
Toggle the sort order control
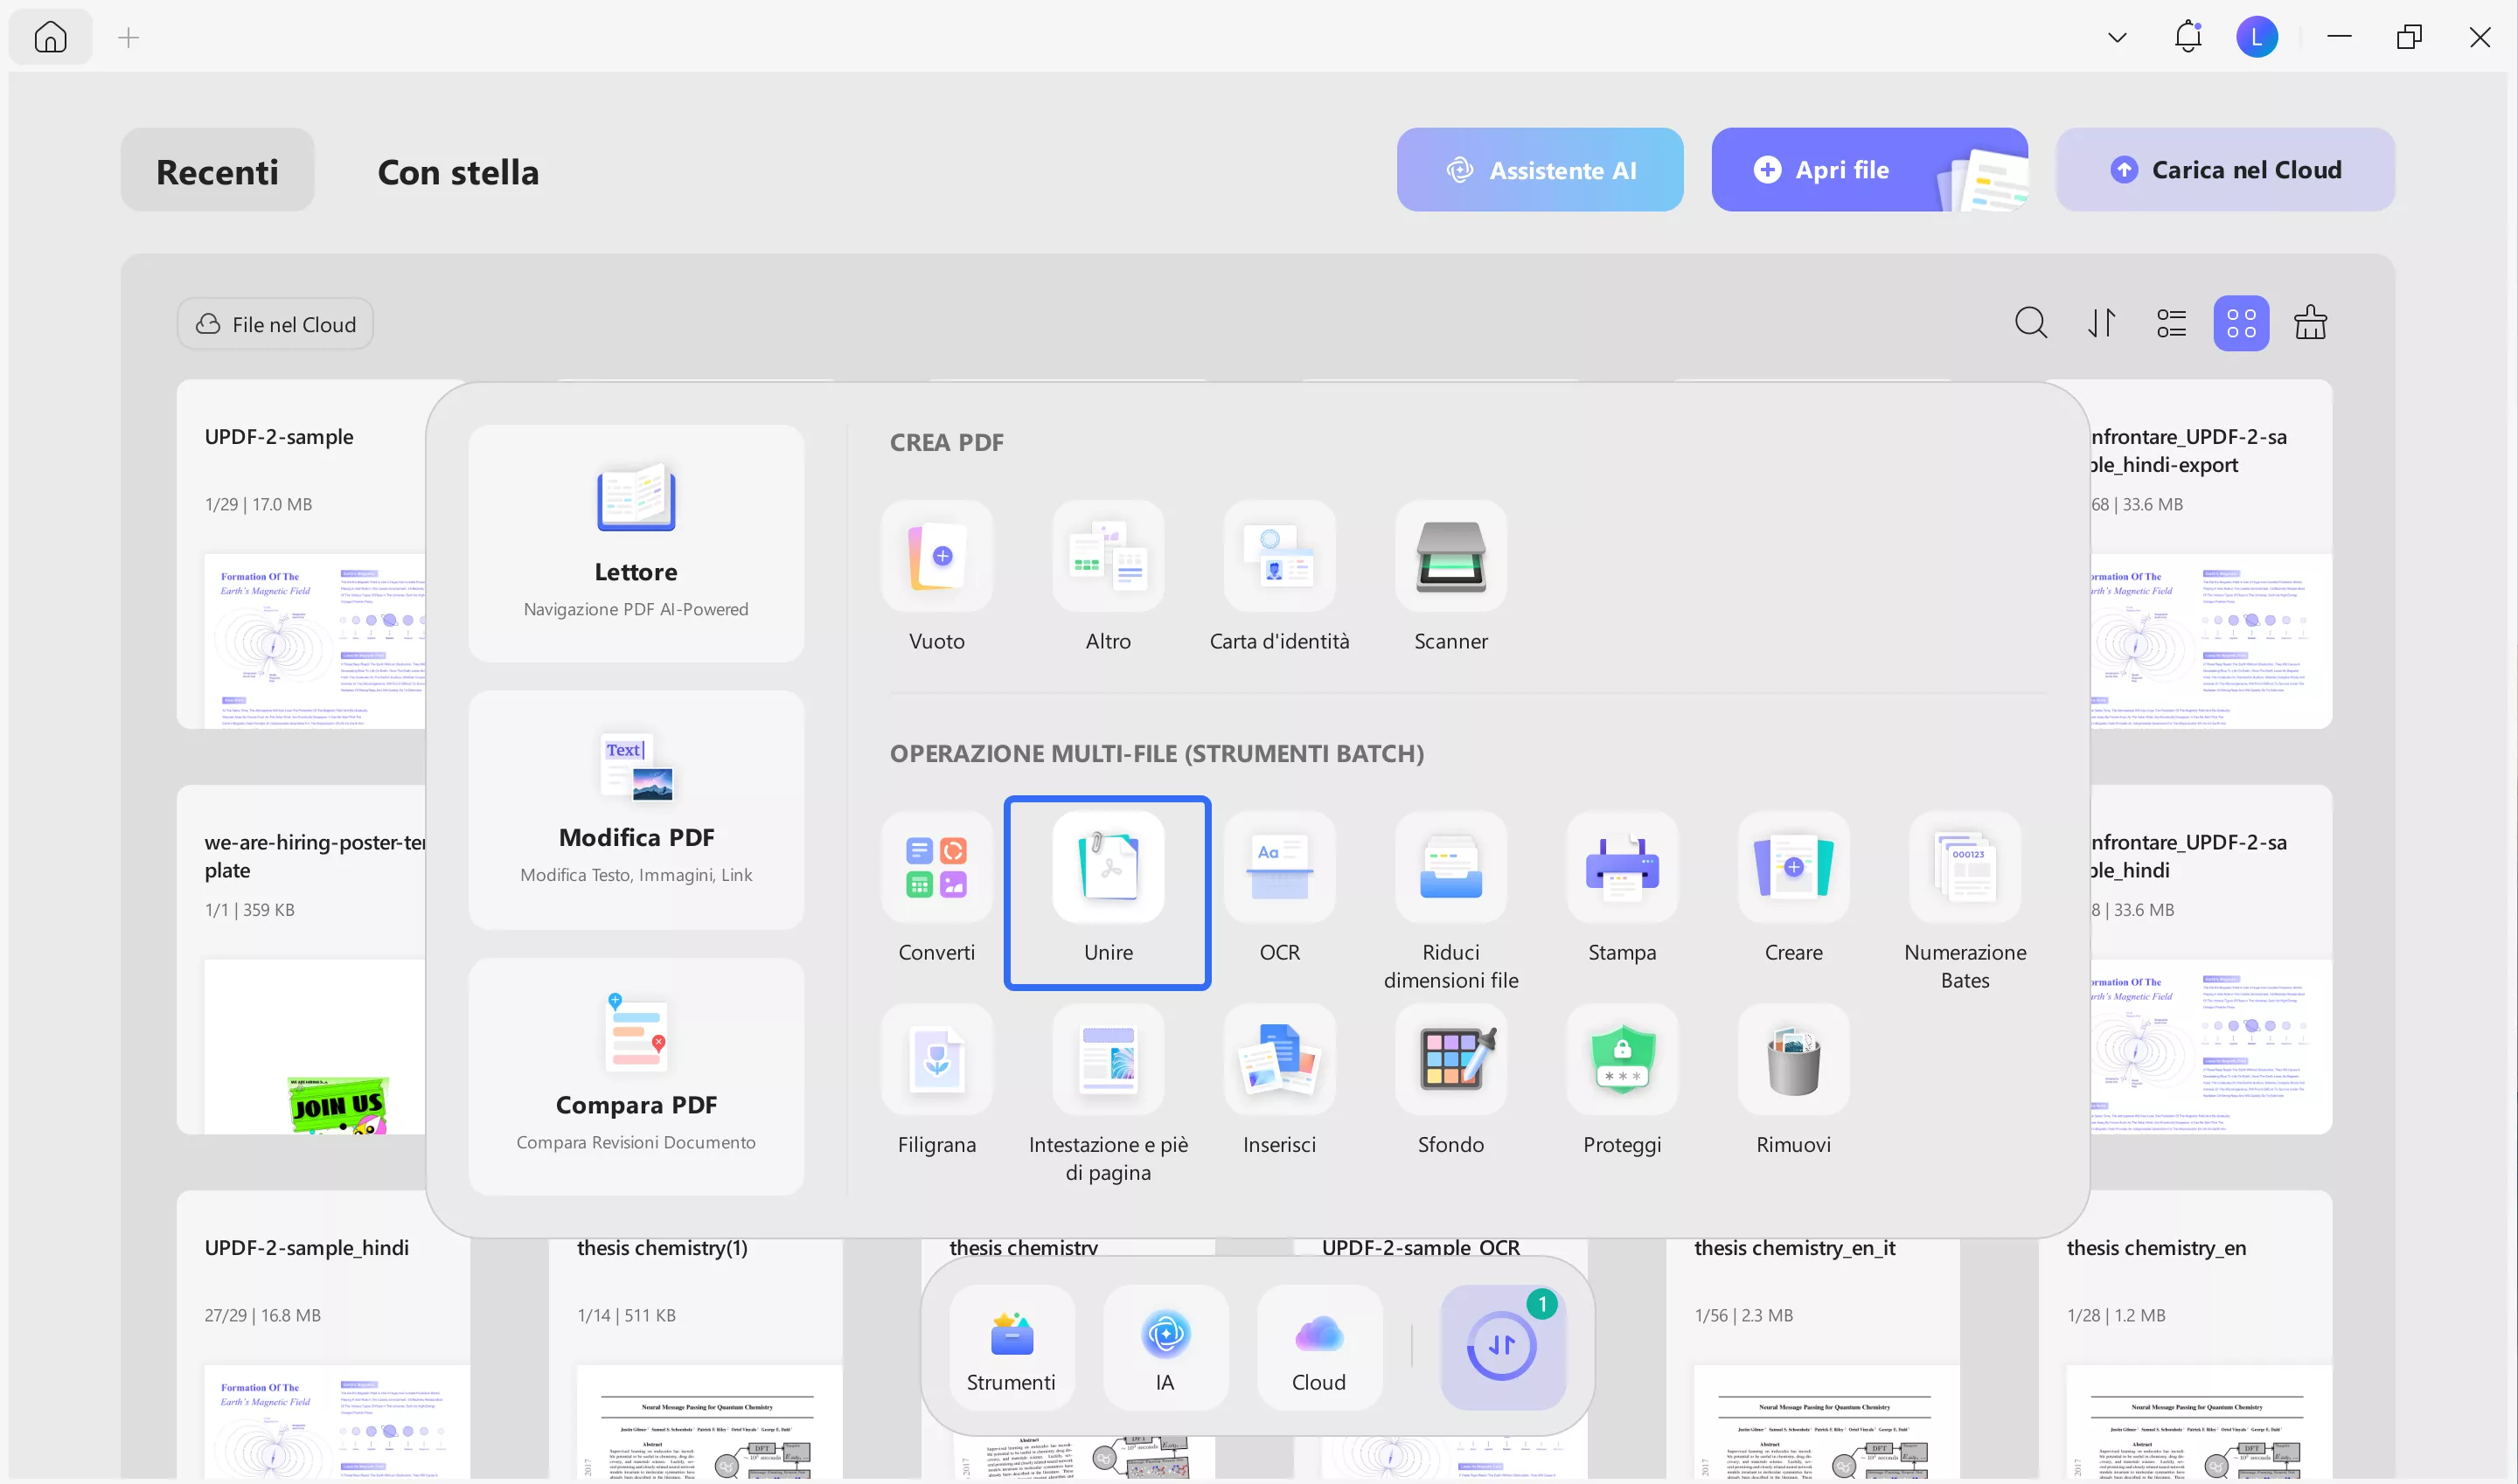(x=2101, y=322)
